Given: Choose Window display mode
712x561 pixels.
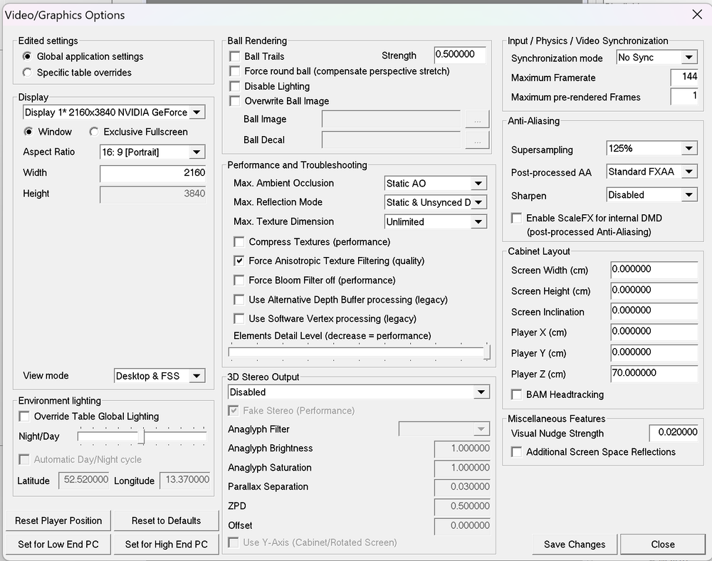Looking at the screenshot, I should 29,132.
